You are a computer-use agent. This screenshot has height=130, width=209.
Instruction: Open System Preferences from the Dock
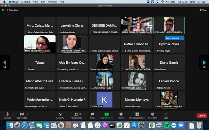(141, 126)
